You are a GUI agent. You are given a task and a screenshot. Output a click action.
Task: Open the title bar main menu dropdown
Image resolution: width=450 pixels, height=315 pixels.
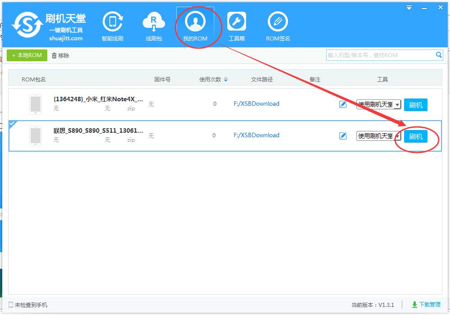[409, 8]
